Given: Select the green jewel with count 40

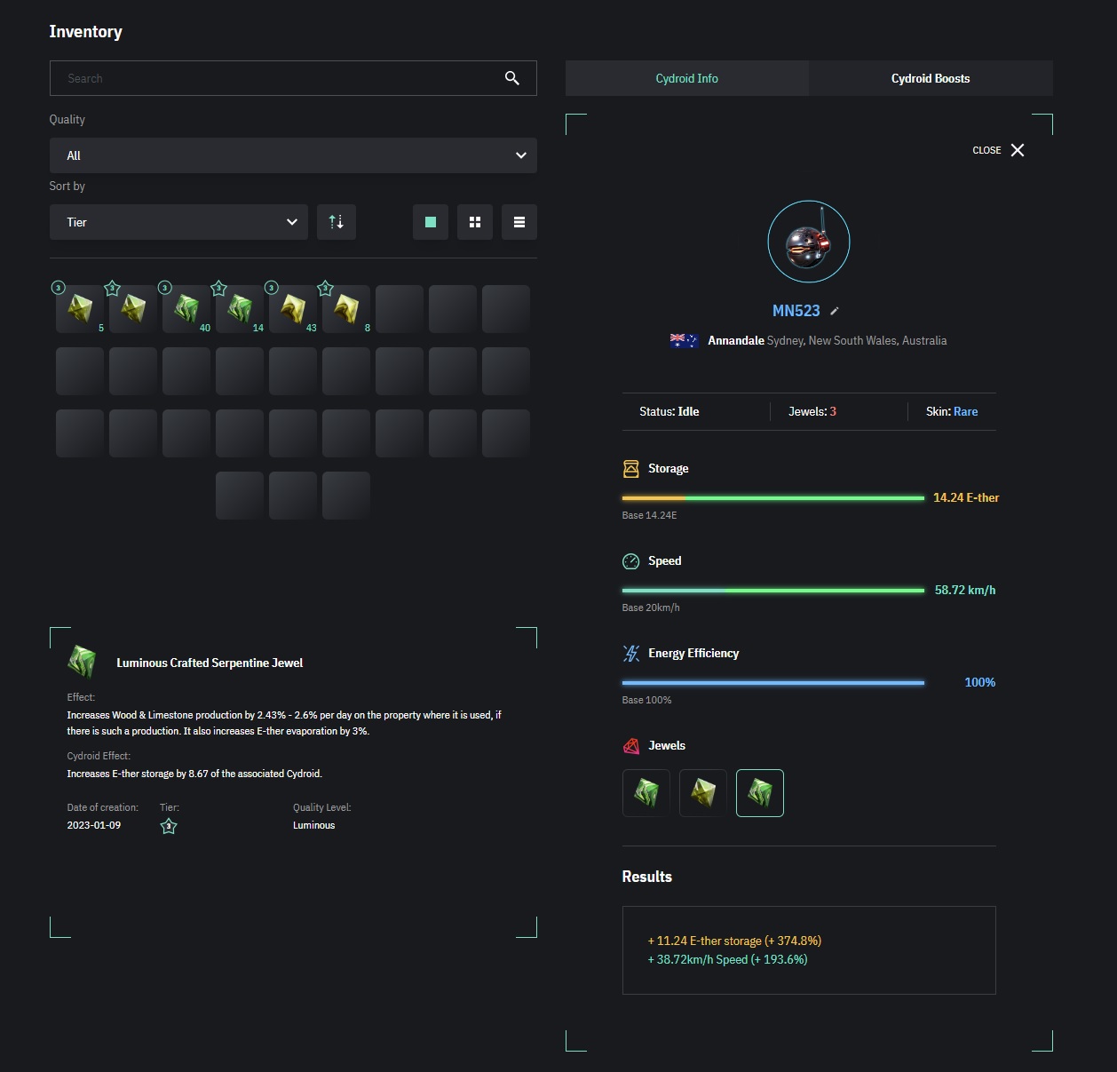Looking at the screenshot, I should click(x=186, y=309).
